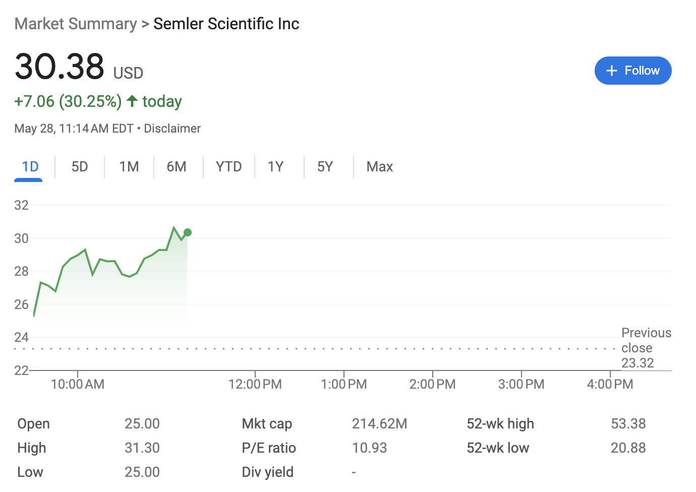This screenshot has width=696, height=492.
Task: Switch to the 5D chart tab
Action: click(80, 167)
